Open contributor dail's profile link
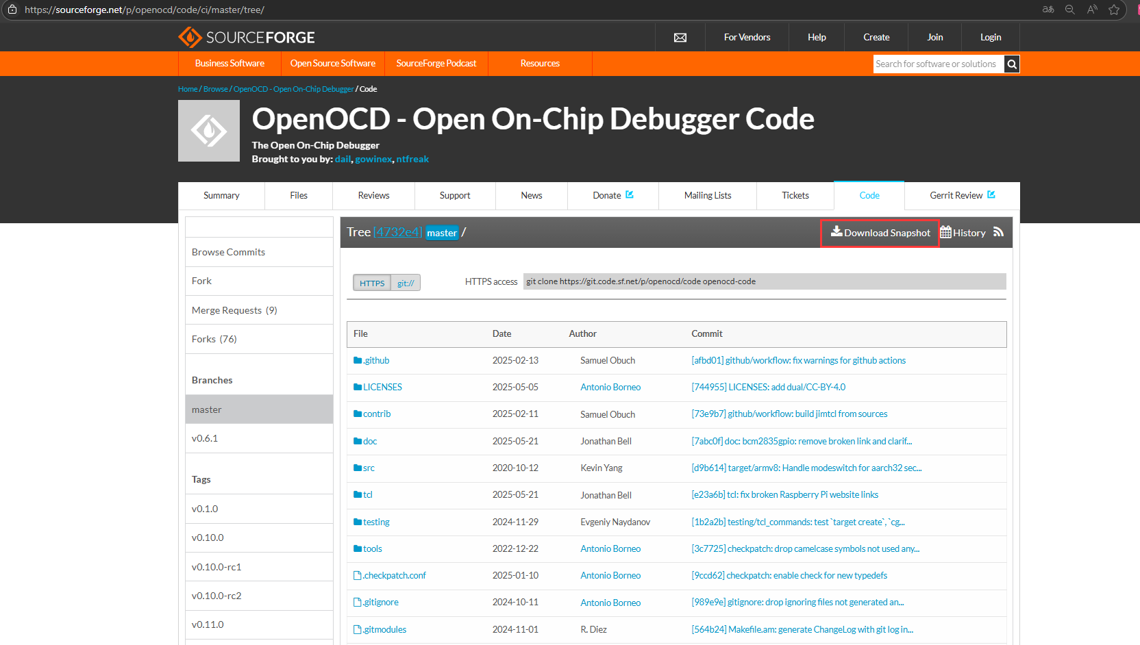This screenshot has height=645, width=1140. (x=343, y=159)
